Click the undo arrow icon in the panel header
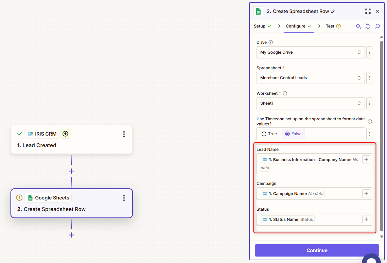The width and height of the screenshot is (387, 263). tap(368, 26)
